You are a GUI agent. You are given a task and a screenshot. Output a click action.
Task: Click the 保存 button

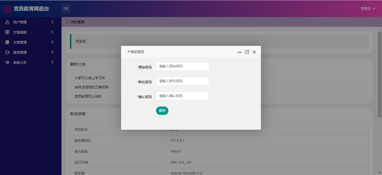(x=162, y=111)
